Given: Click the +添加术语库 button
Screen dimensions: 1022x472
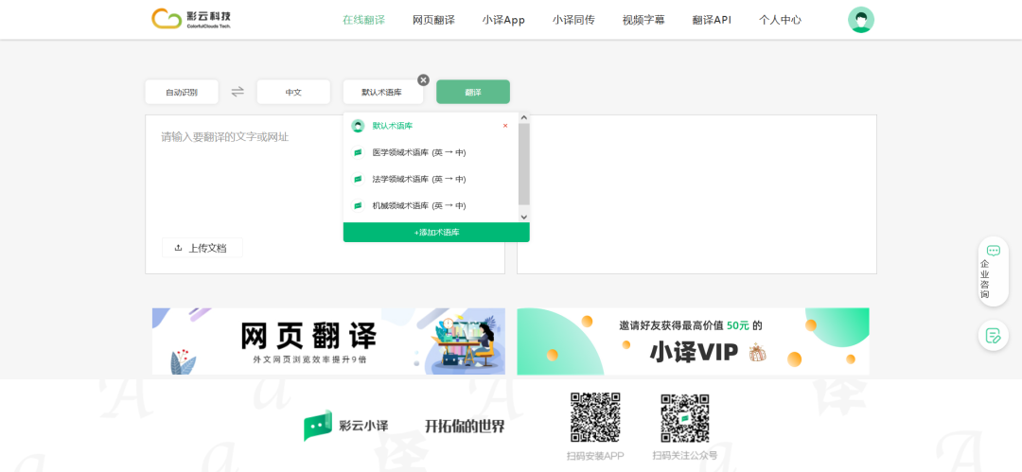Looking at the screenshot, I should [436, 232].
